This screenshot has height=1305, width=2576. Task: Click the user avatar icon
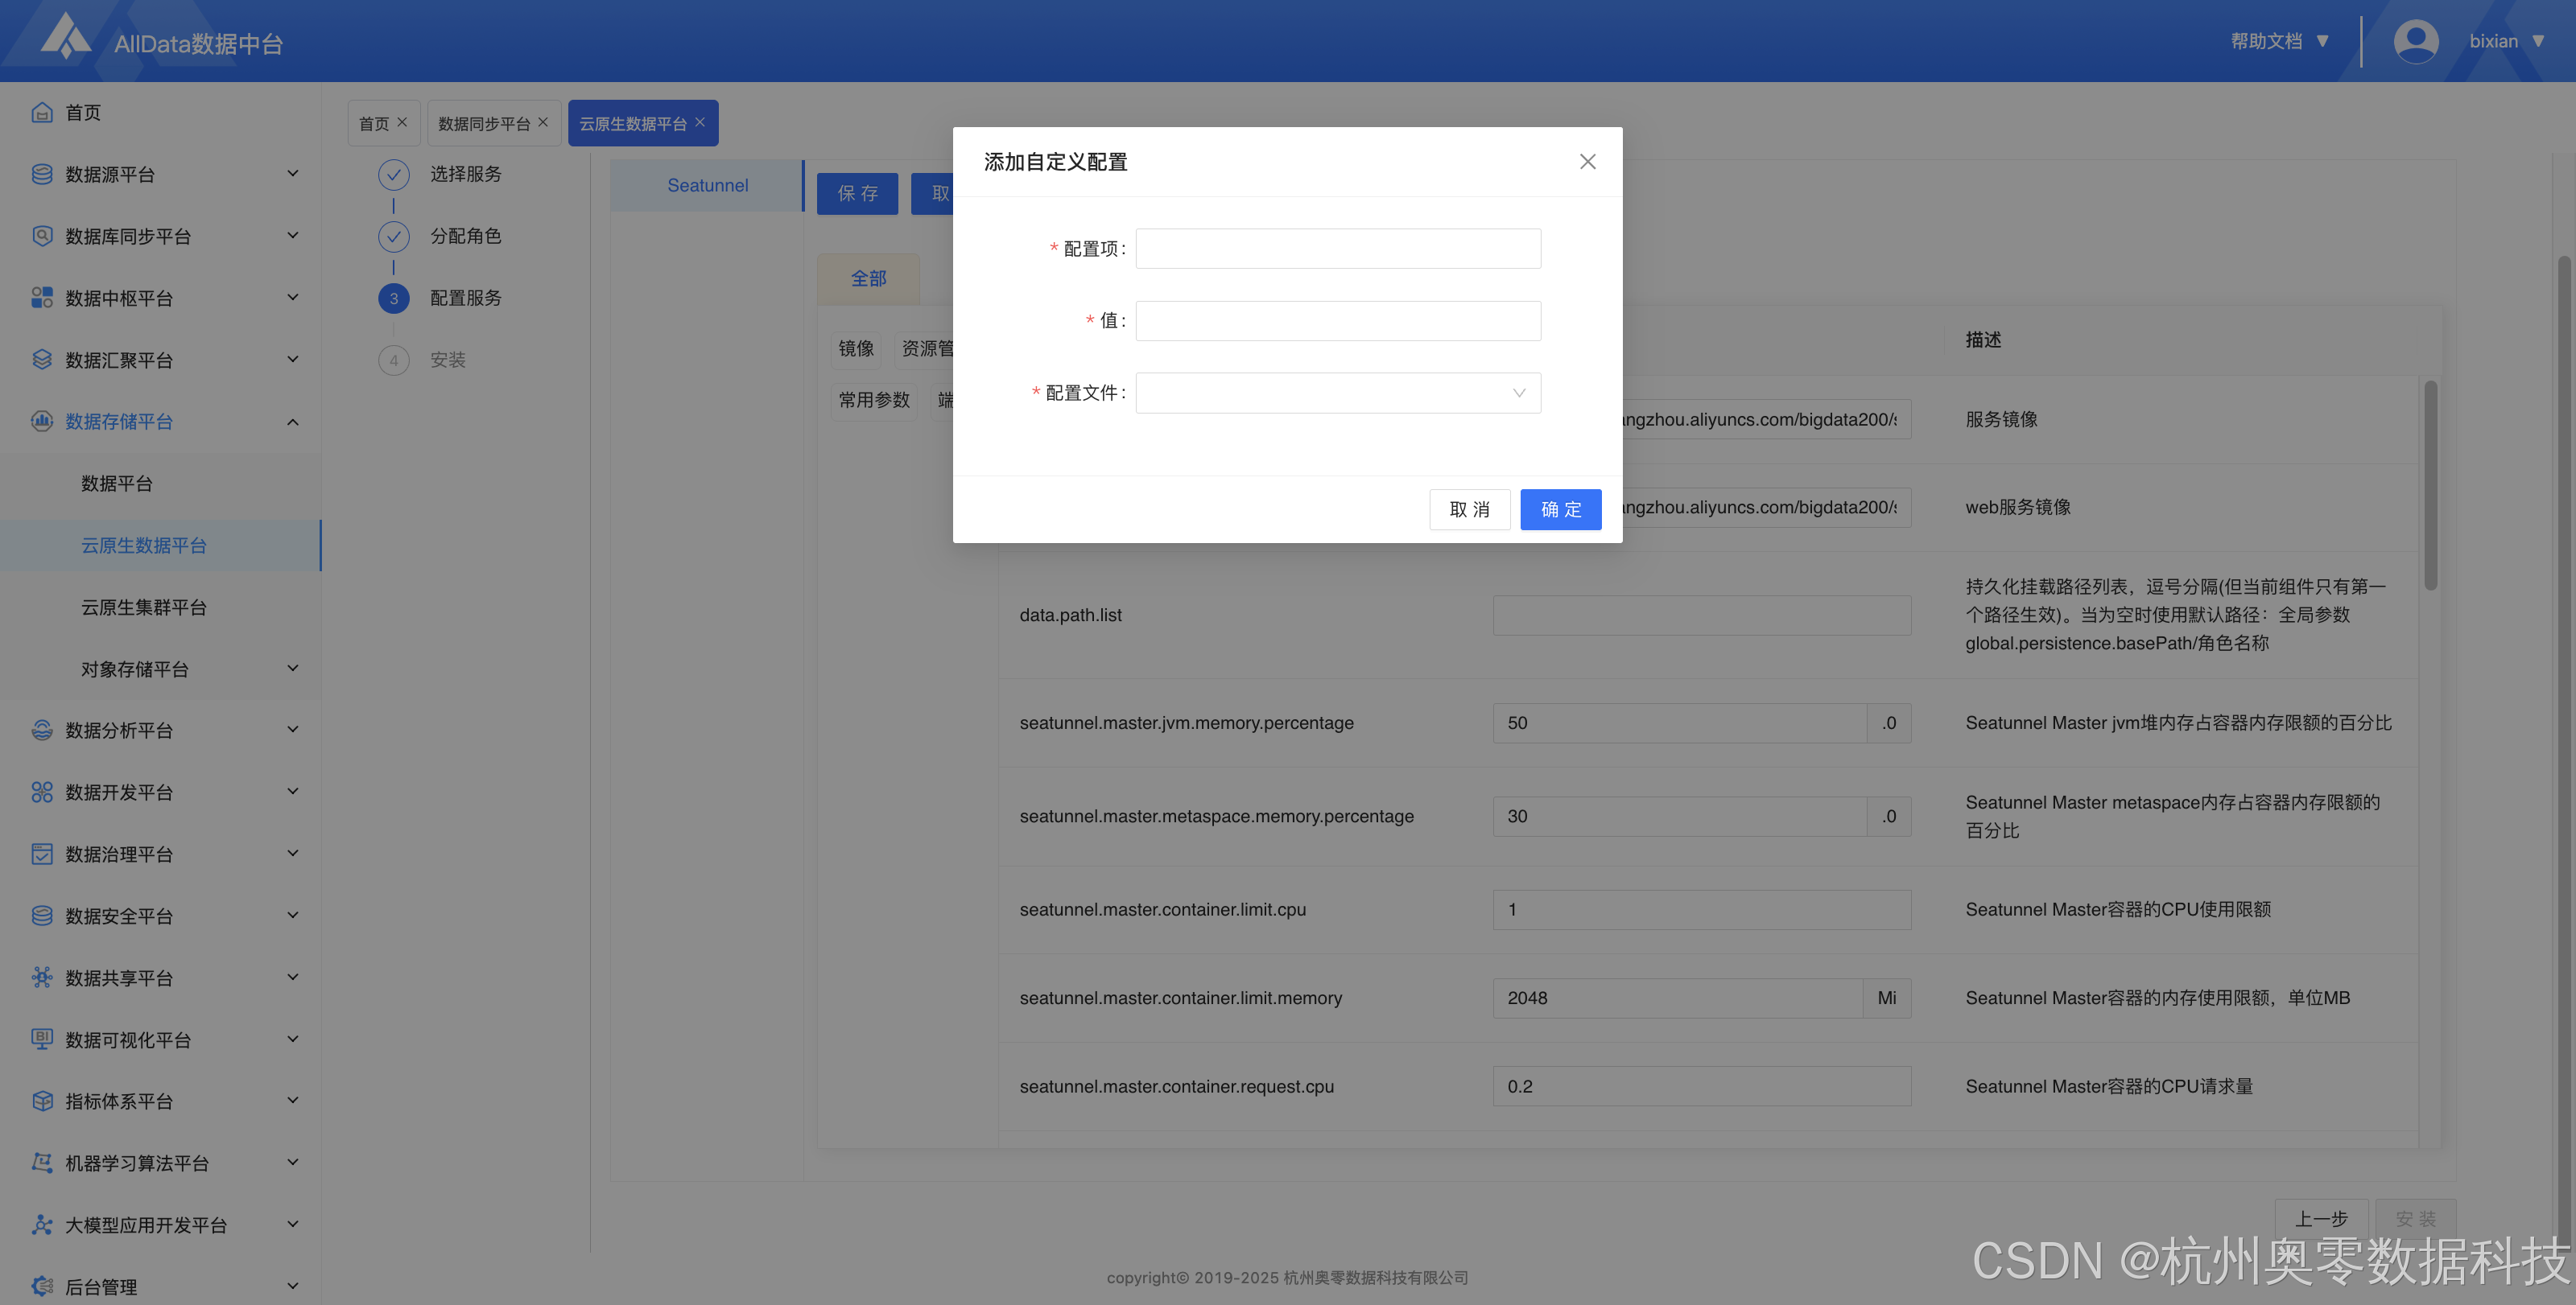[x=2415, y=41]
